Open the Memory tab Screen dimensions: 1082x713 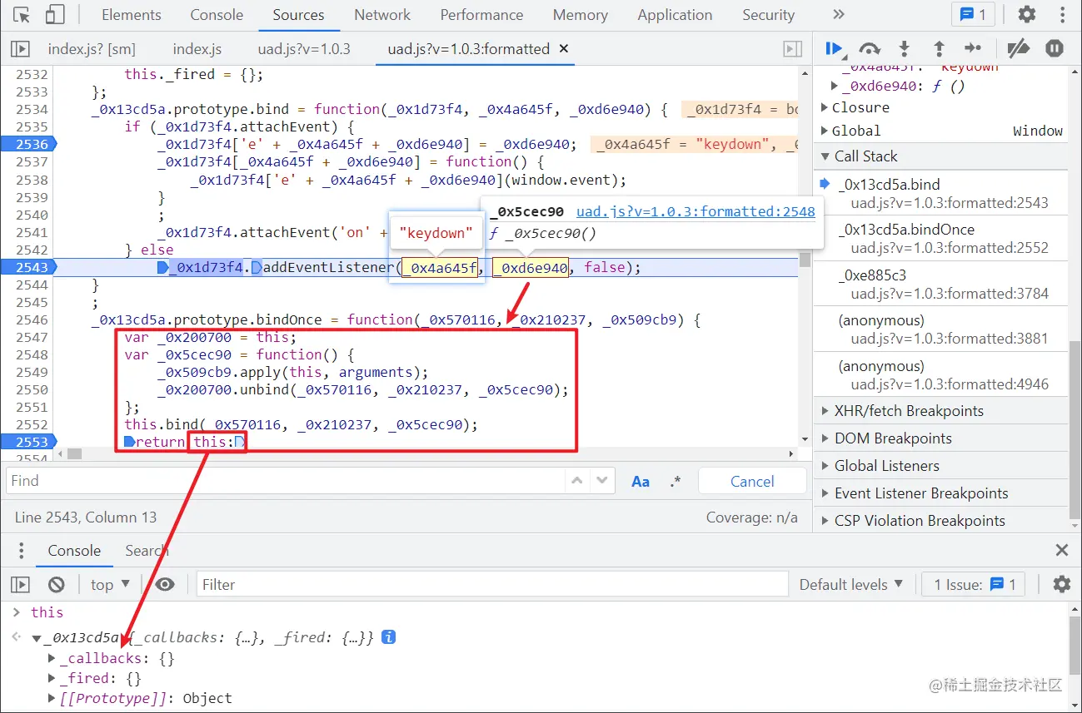(x=581, y=15)
